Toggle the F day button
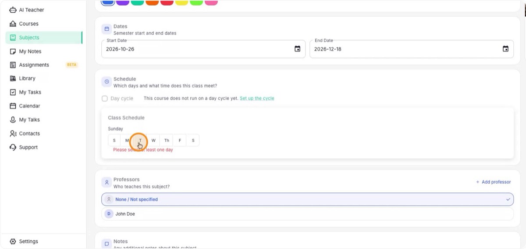526x249 pixels. tap(180, 141)
